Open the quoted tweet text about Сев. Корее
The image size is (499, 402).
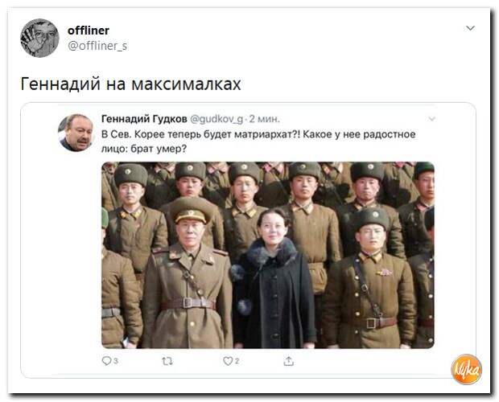click(x=258, y=141)
